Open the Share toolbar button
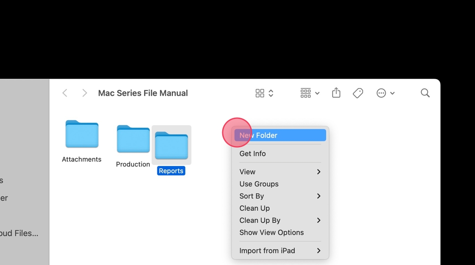The image size is (475, 265). pyautogui.click(x=336, y=93)
